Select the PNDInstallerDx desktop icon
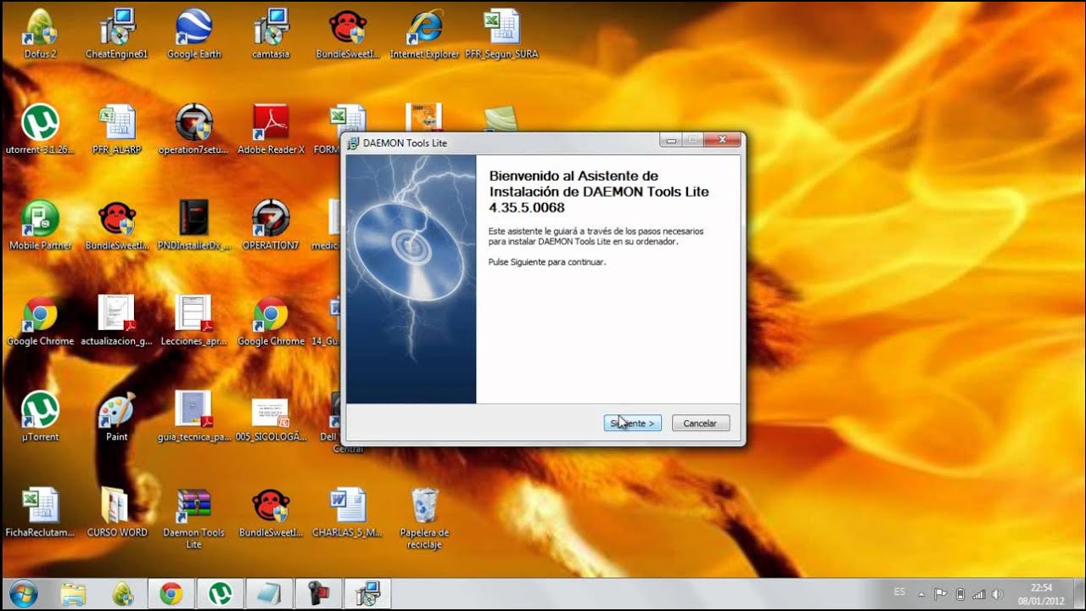The height and width of the screenshot is (611, 1086). pos(193,226)
